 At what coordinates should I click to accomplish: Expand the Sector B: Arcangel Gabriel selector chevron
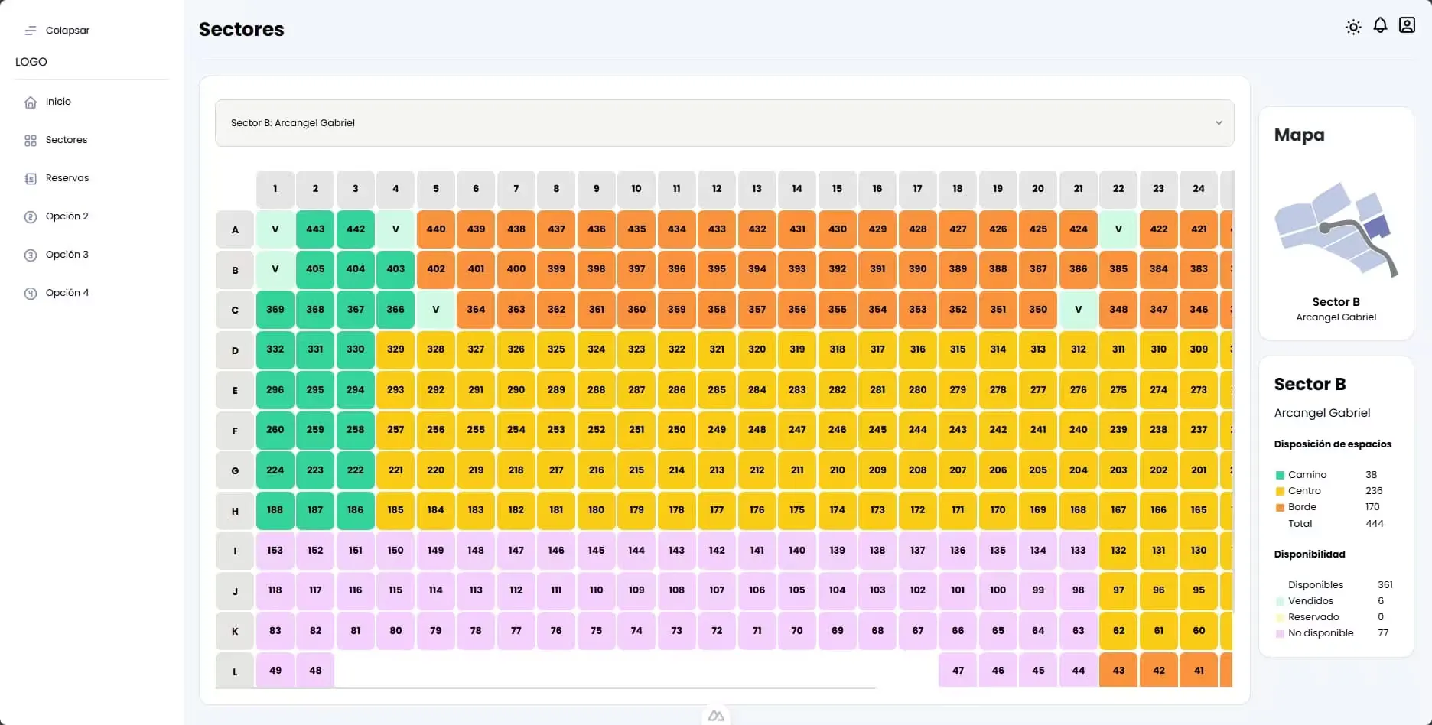click(x=1219, y=122)
